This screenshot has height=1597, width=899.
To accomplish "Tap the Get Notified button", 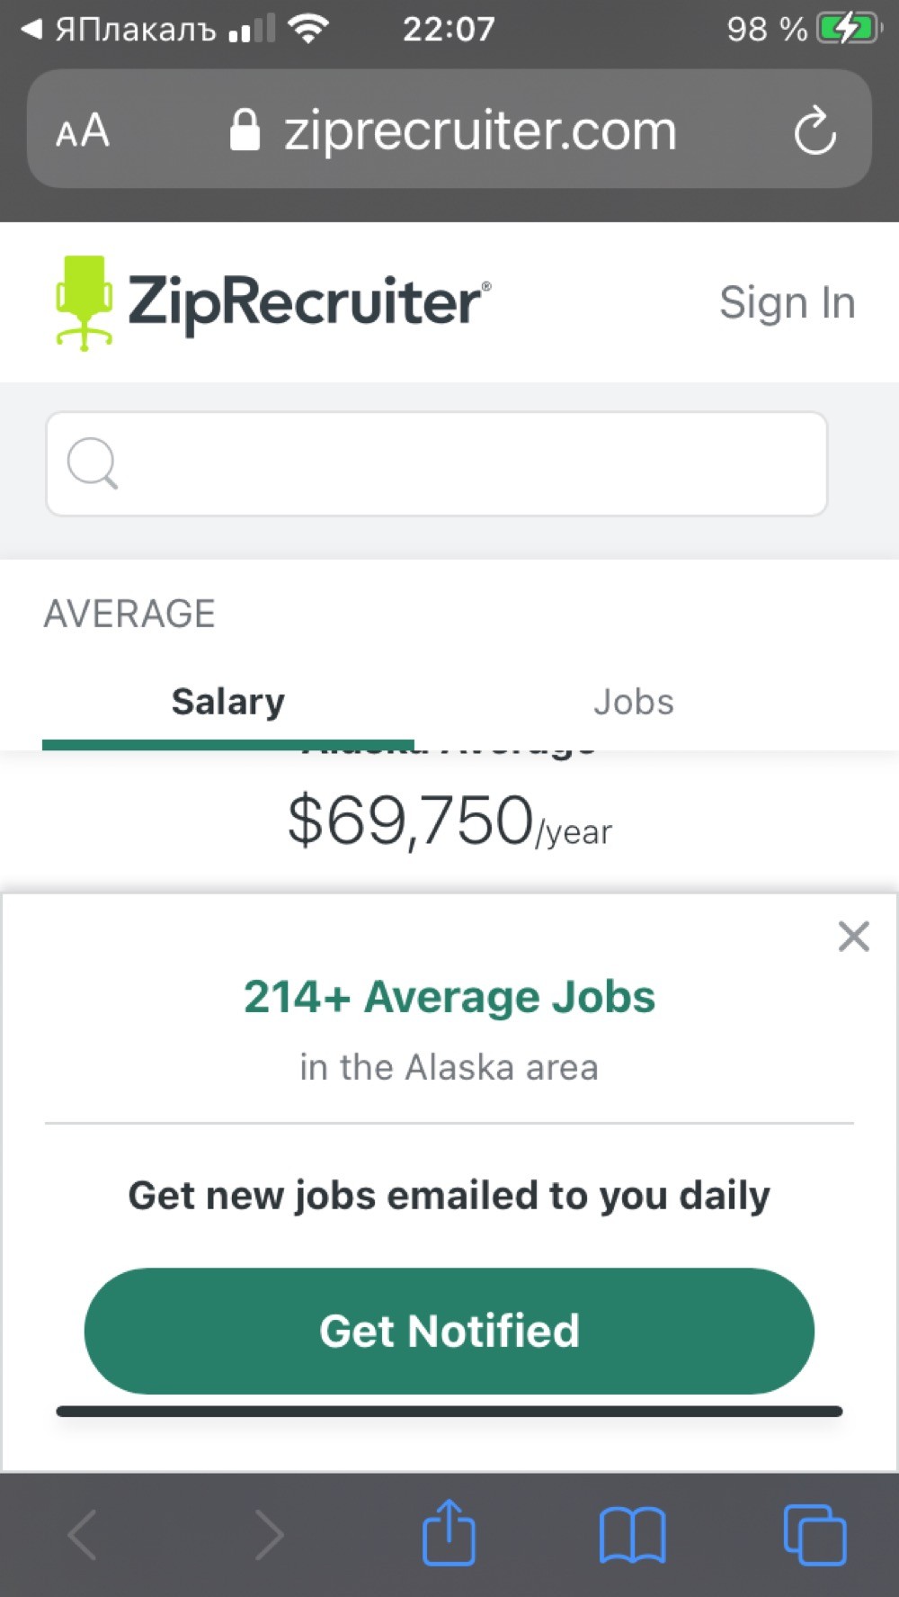I will point(449,1331).
